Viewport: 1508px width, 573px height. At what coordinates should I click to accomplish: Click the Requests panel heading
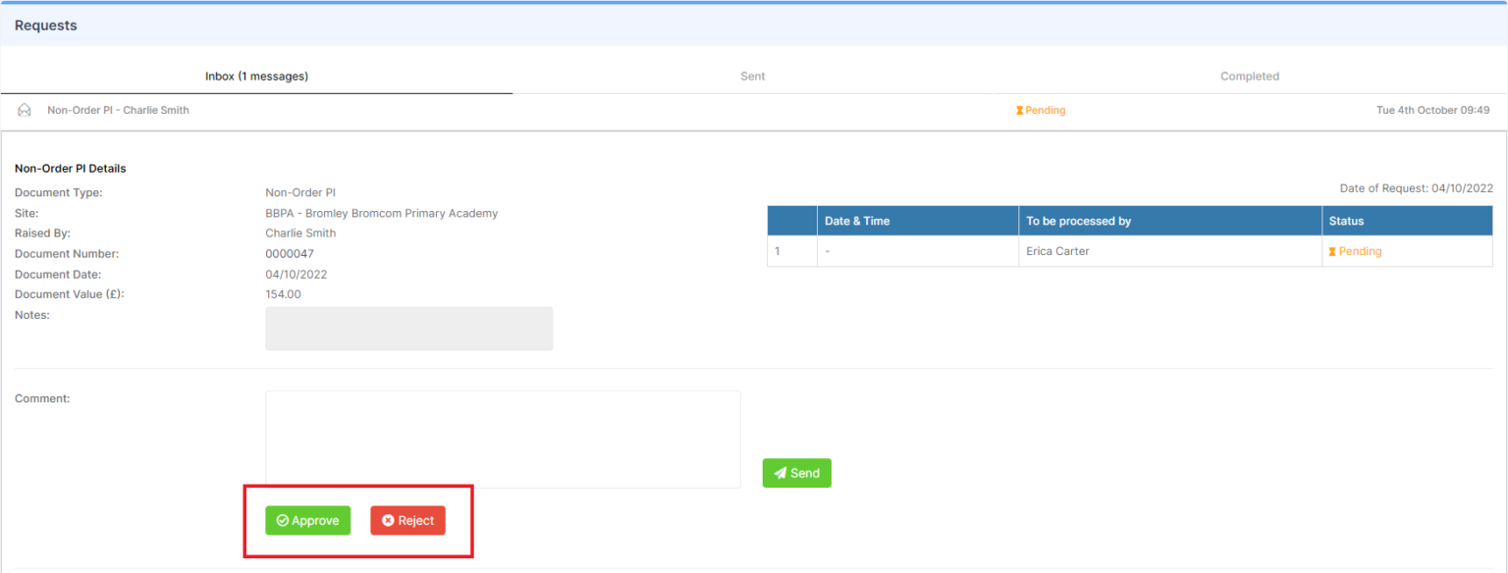(x=46, y=26)
